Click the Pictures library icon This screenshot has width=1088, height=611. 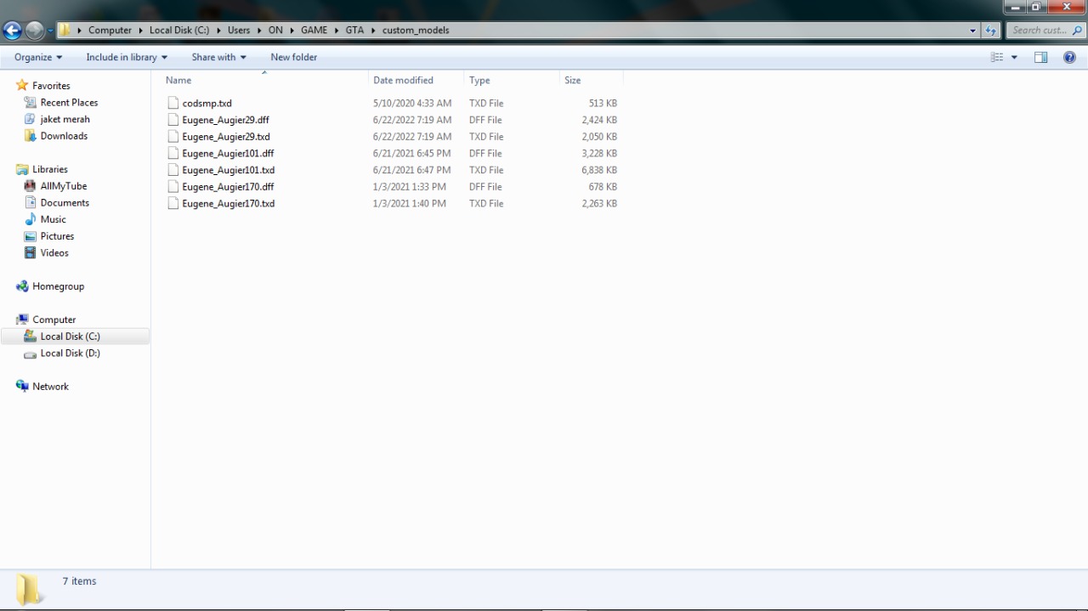31,235
